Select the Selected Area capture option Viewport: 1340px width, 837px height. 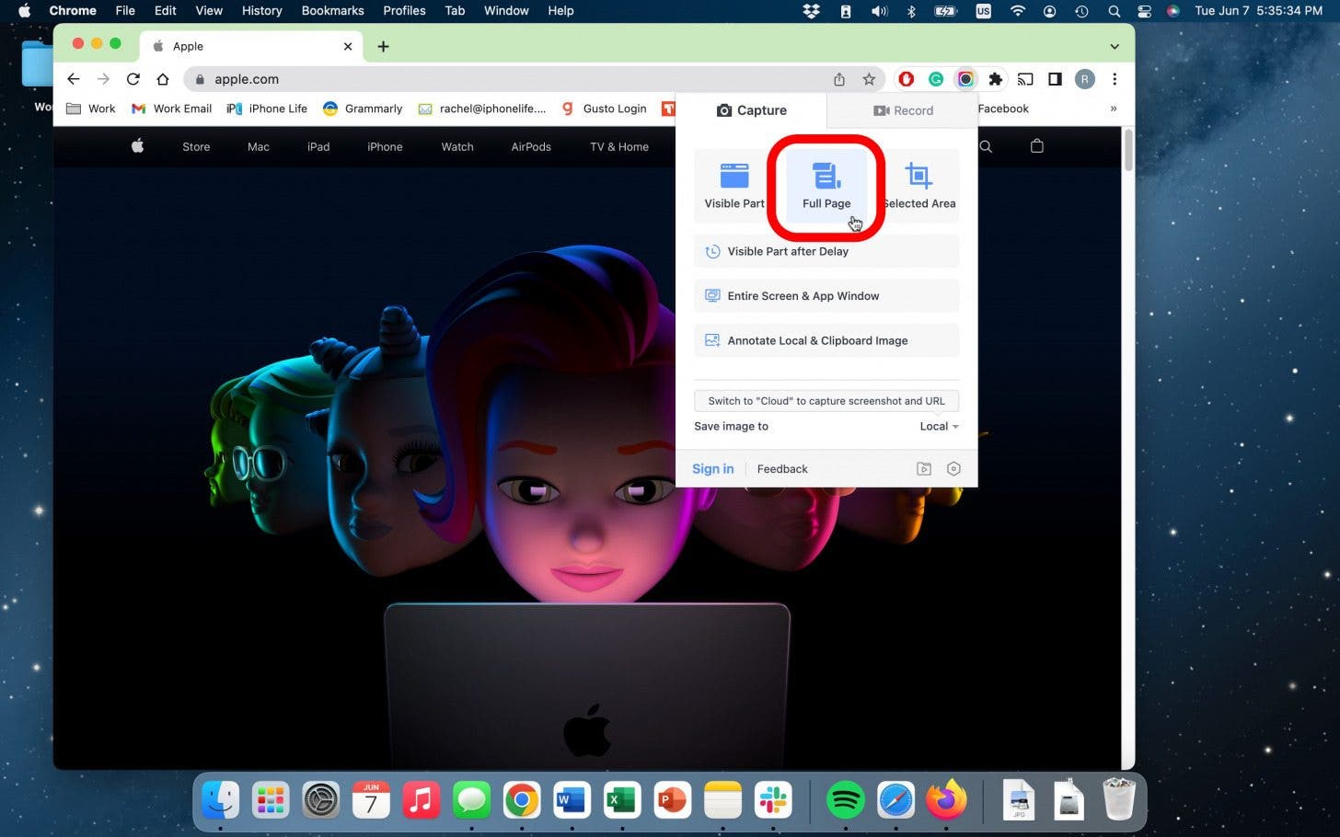point(918,184)
